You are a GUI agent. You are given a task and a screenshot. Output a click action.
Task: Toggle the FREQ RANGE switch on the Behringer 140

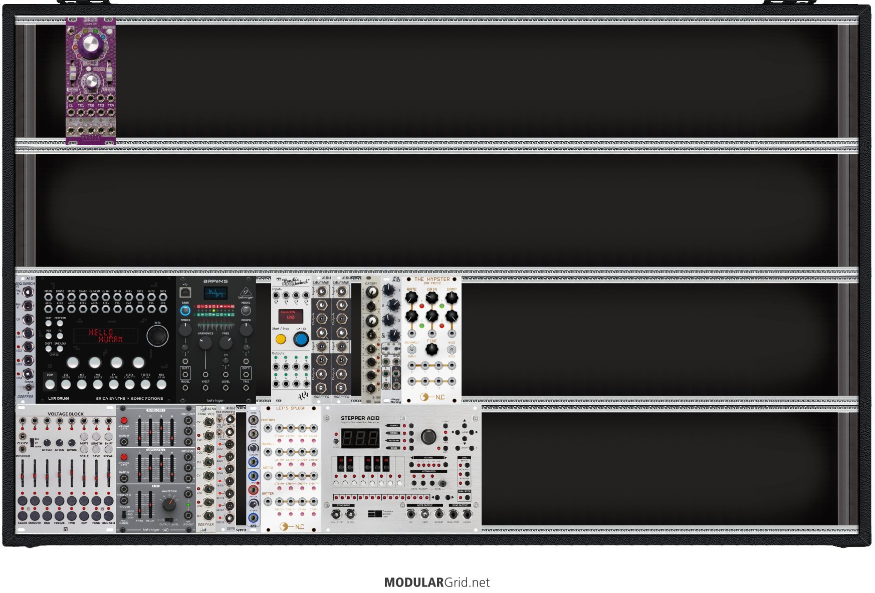coord(124,514)
